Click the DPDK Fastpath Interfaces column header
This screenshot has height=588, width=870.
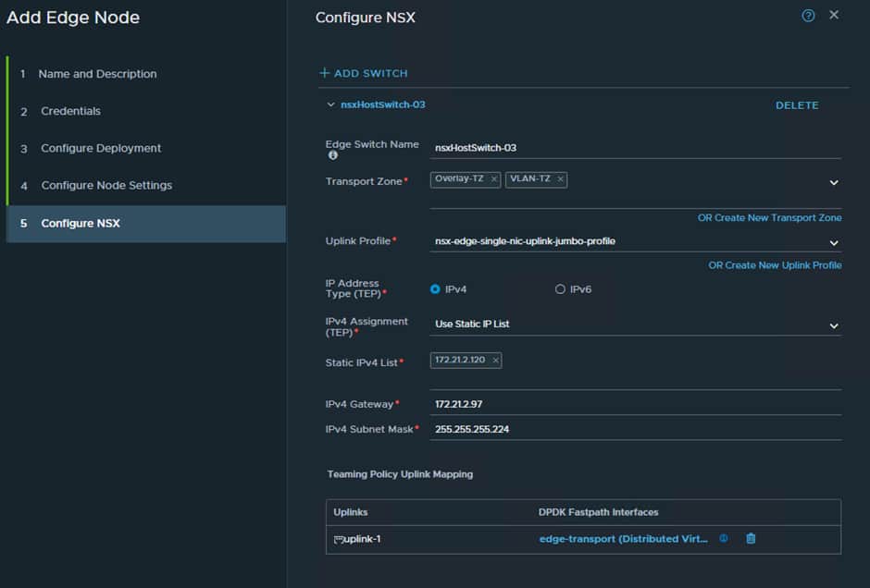[598, 512]
